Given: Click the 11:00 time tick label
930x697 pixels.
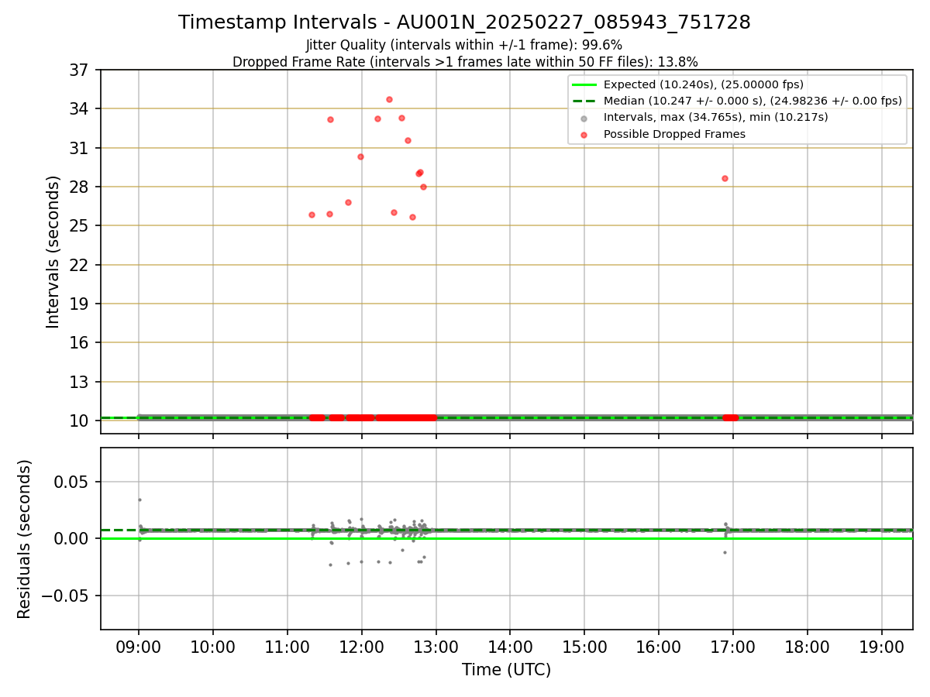Looking at the screenshot, I should (x=288, y=647).
